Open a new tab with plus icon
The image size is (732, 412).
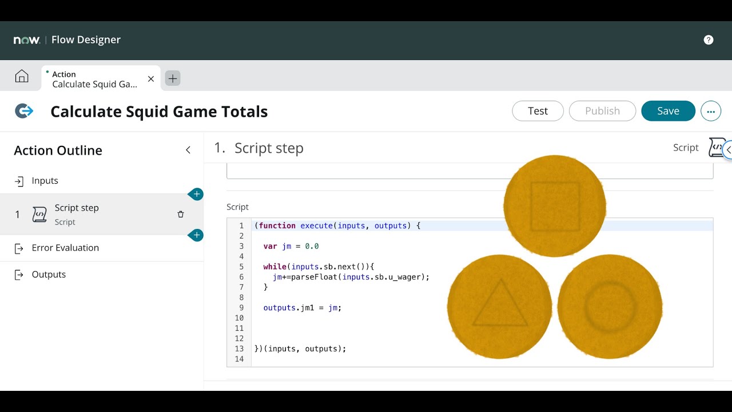tap(173, 78)
